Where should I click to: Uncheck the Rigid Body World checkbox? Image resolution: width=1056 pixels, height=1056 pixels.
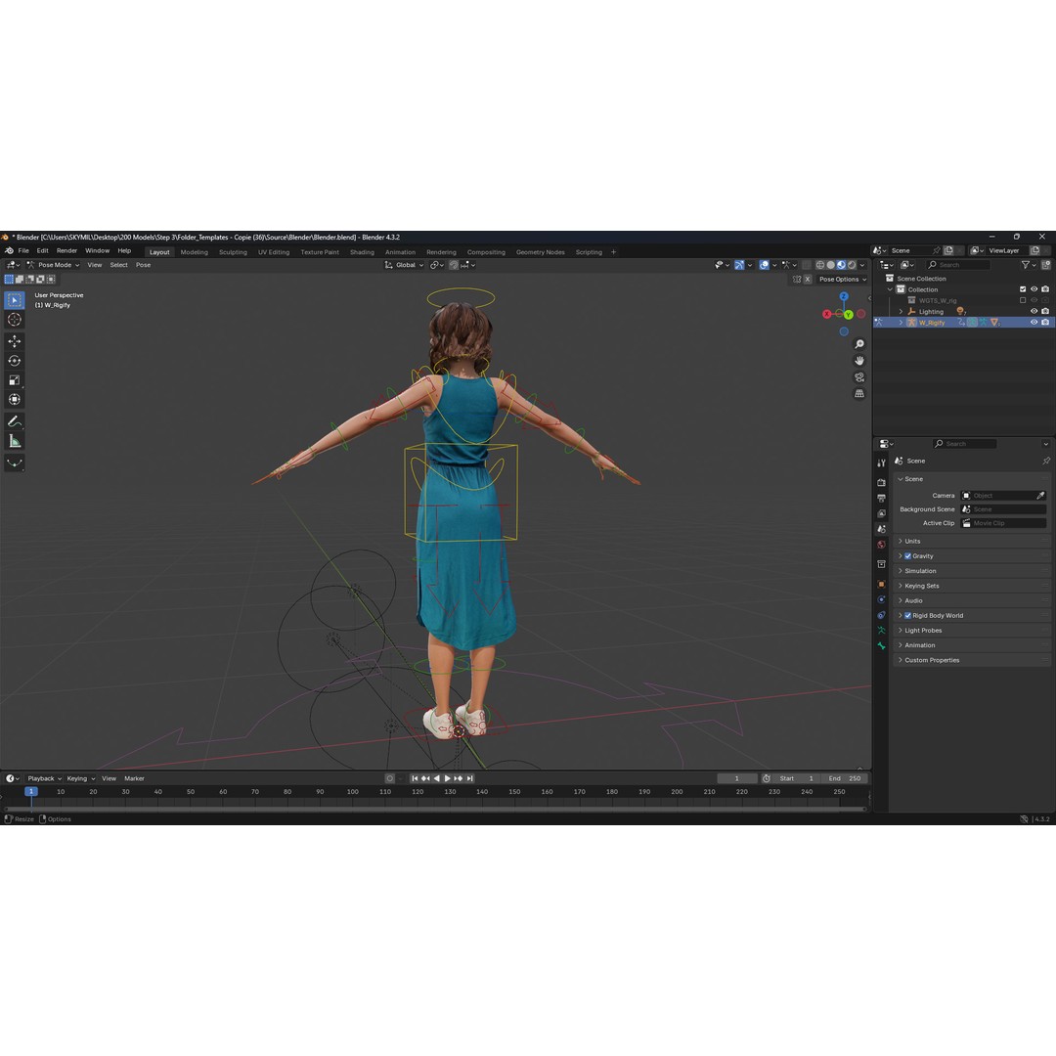pyautogui.click(x=907, y=616)
